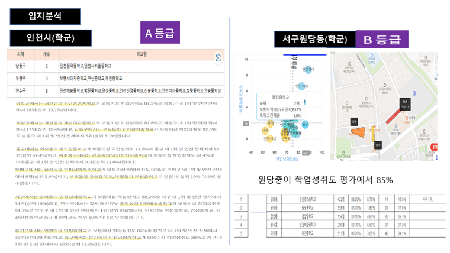450x253 pixels.
Task: Click the yellow 신현 bubble on the chart
Action: [x=265, y=131]
